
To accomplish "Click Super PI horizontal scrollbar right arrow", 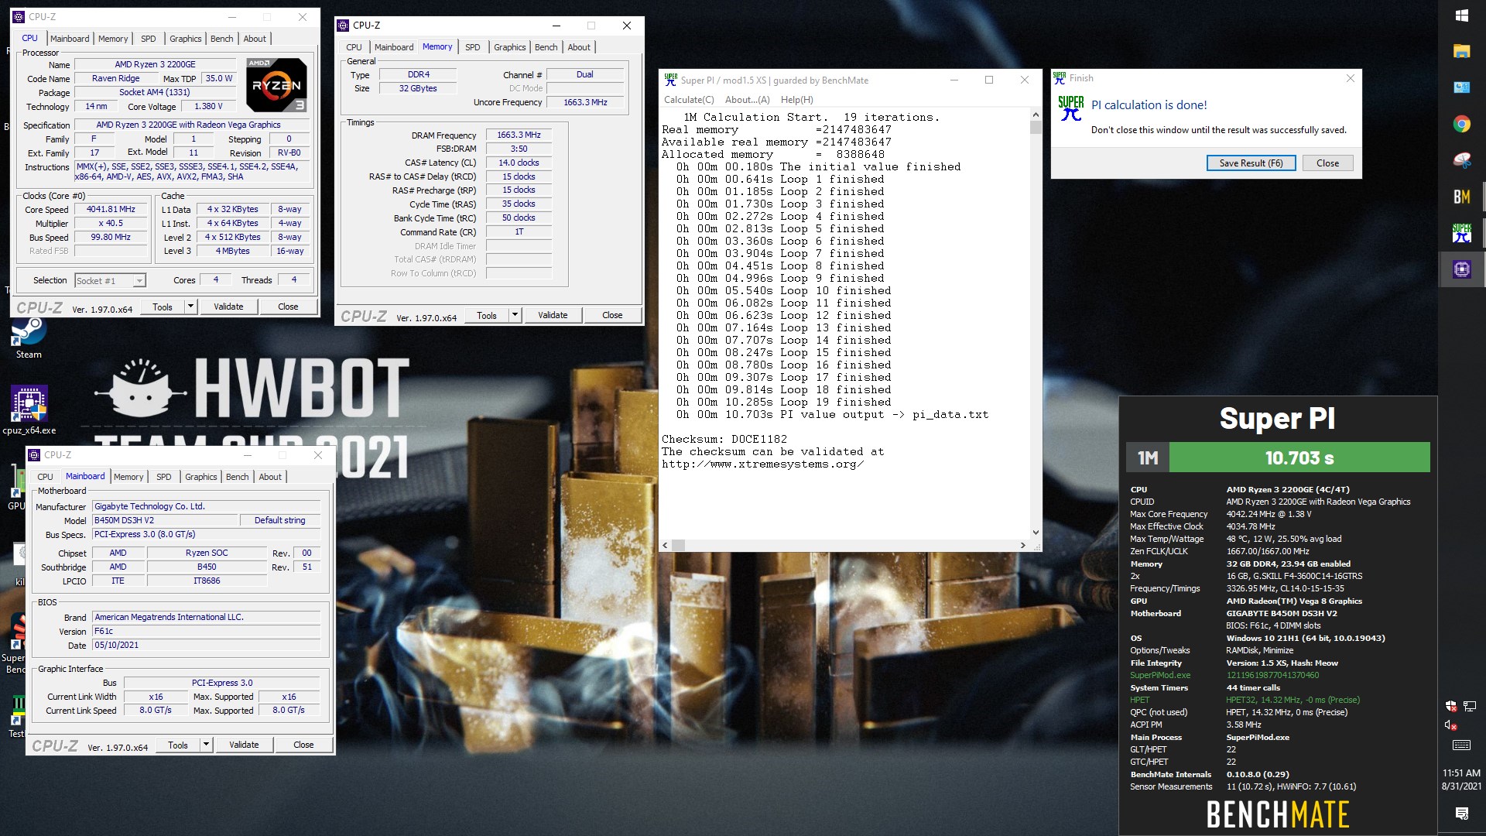I will (x=1023, y=545).
